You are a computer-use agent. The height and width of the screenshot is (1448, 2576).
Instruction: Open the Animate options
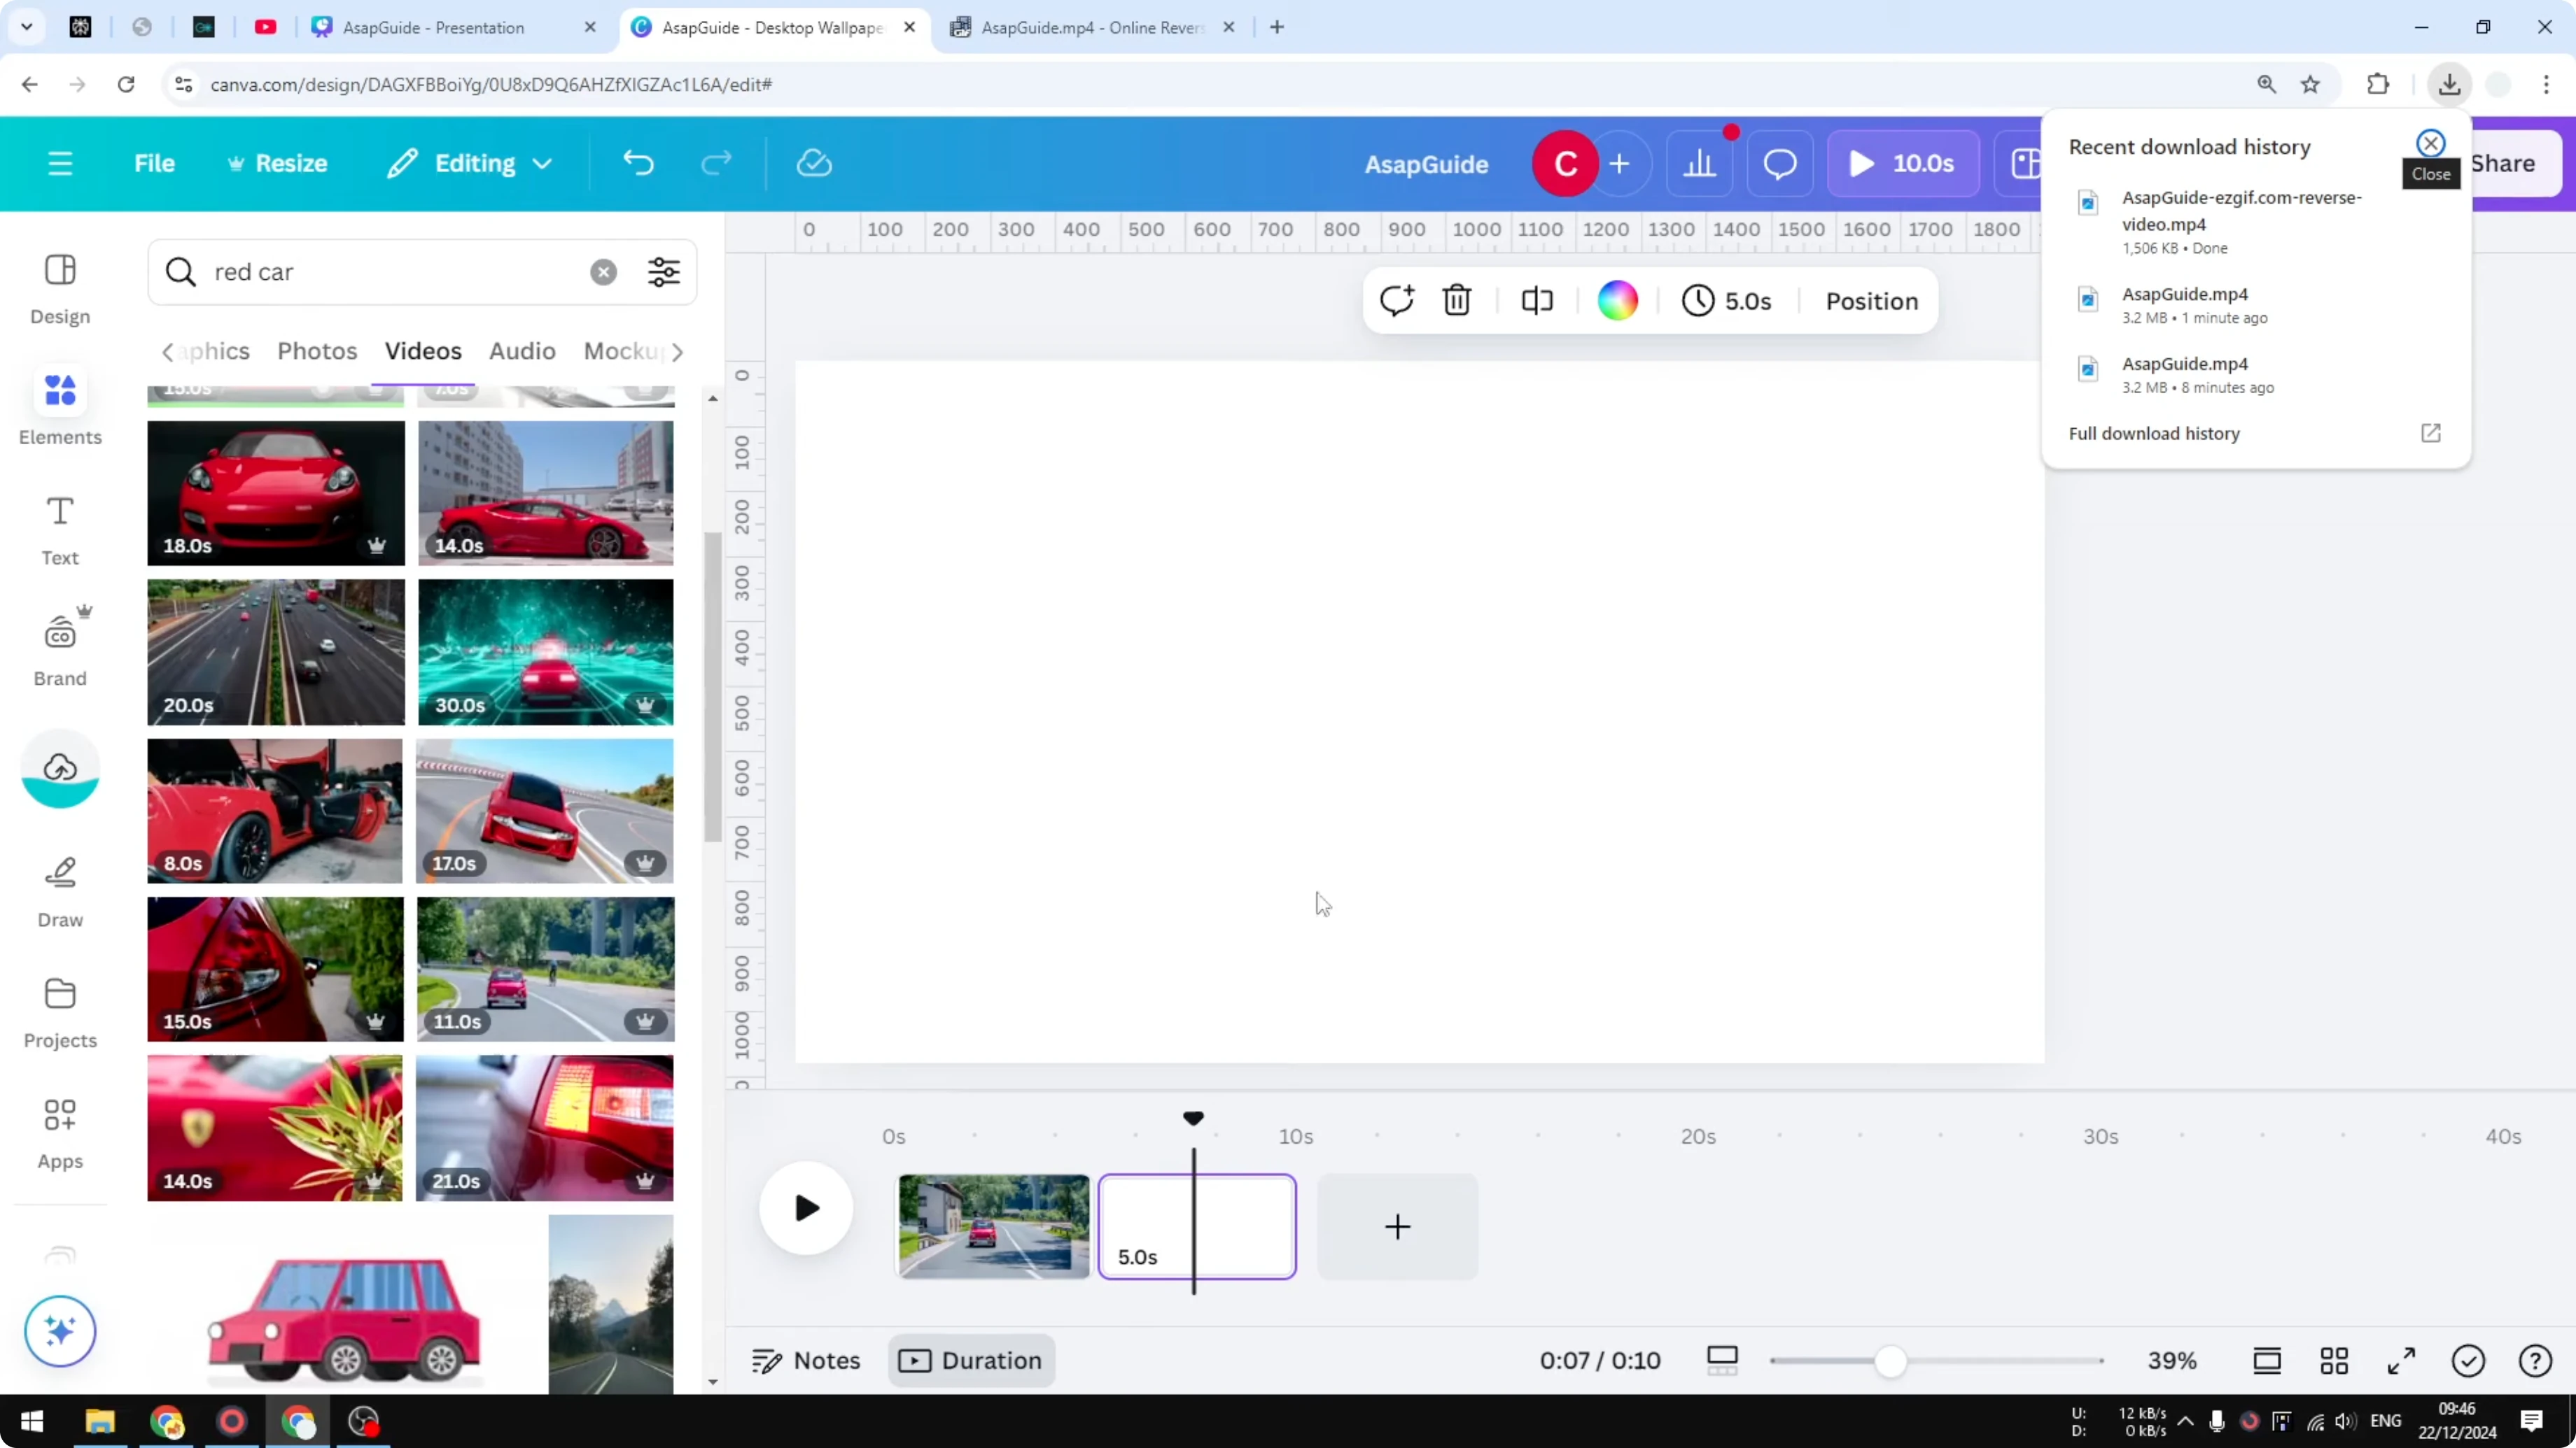click(1396, 300)
